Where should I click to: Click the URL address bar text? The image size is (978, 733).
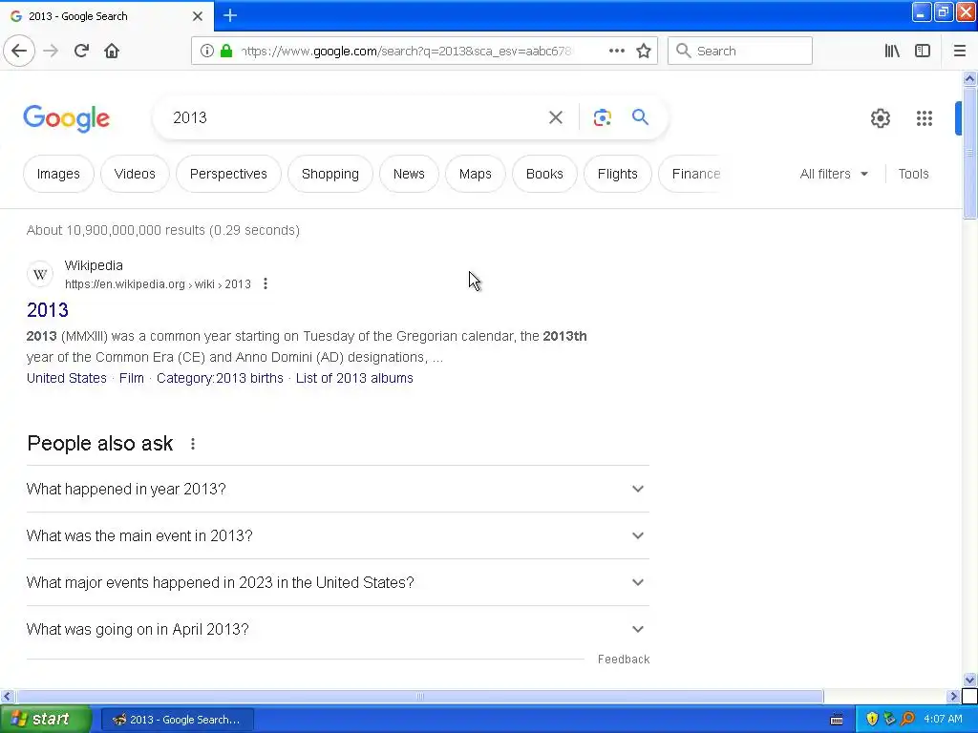point(405,51)
